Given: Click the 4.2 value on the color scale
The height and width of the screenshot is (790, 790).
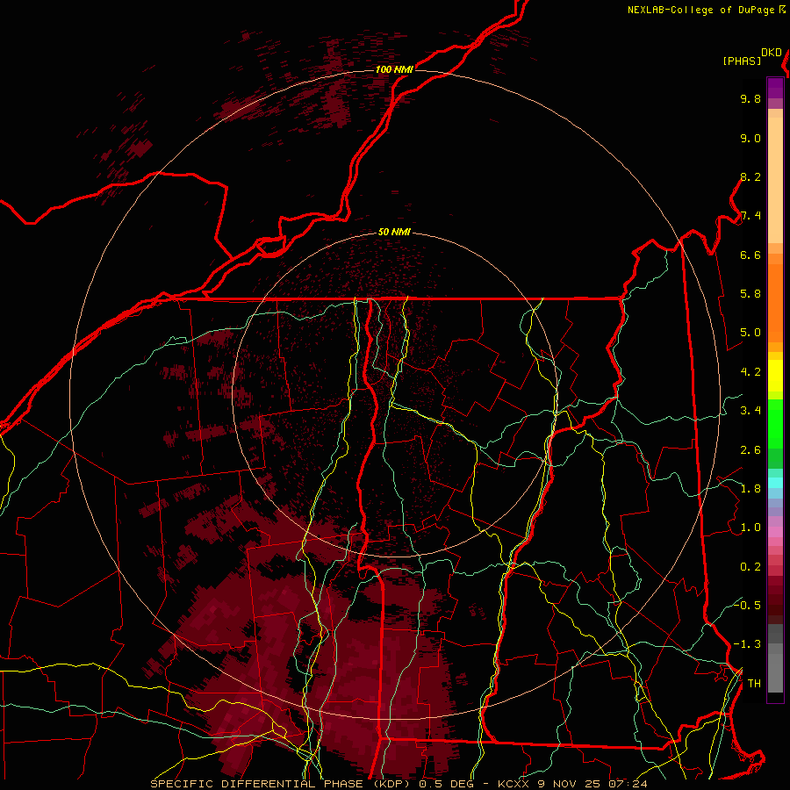Looking at the screenshot, I should click(x=750, y=372).
